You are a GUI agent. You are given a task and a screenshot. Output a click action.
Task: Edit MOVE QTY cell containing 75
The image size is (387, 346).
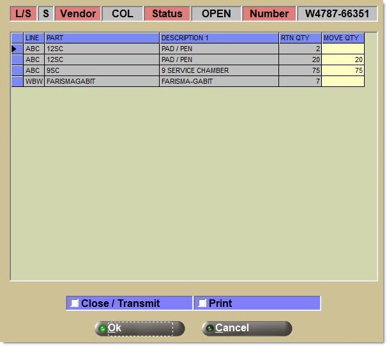pyautogui.click(x=342, y=70)
